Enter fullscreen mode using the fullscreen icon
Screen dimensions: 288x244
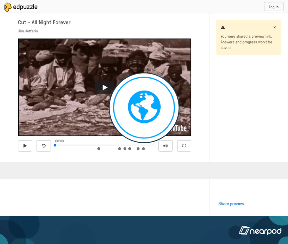pyautogui.click(x=184, y=146)
